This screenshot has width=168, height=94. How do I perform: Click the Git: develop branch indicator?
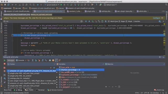154,93
